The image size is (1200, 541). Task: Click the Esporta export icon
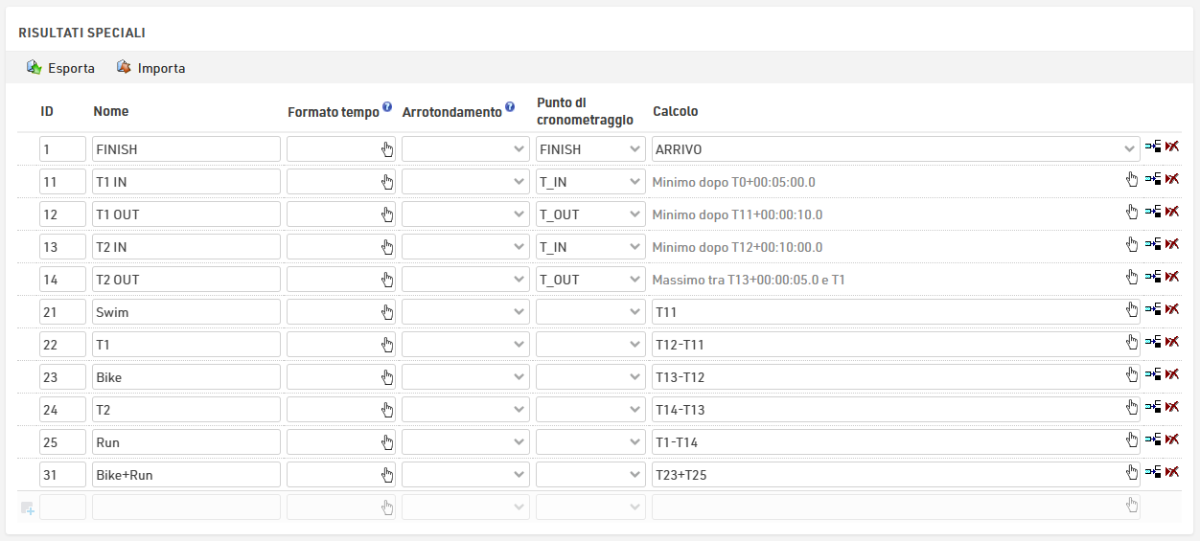coord(34,68)
